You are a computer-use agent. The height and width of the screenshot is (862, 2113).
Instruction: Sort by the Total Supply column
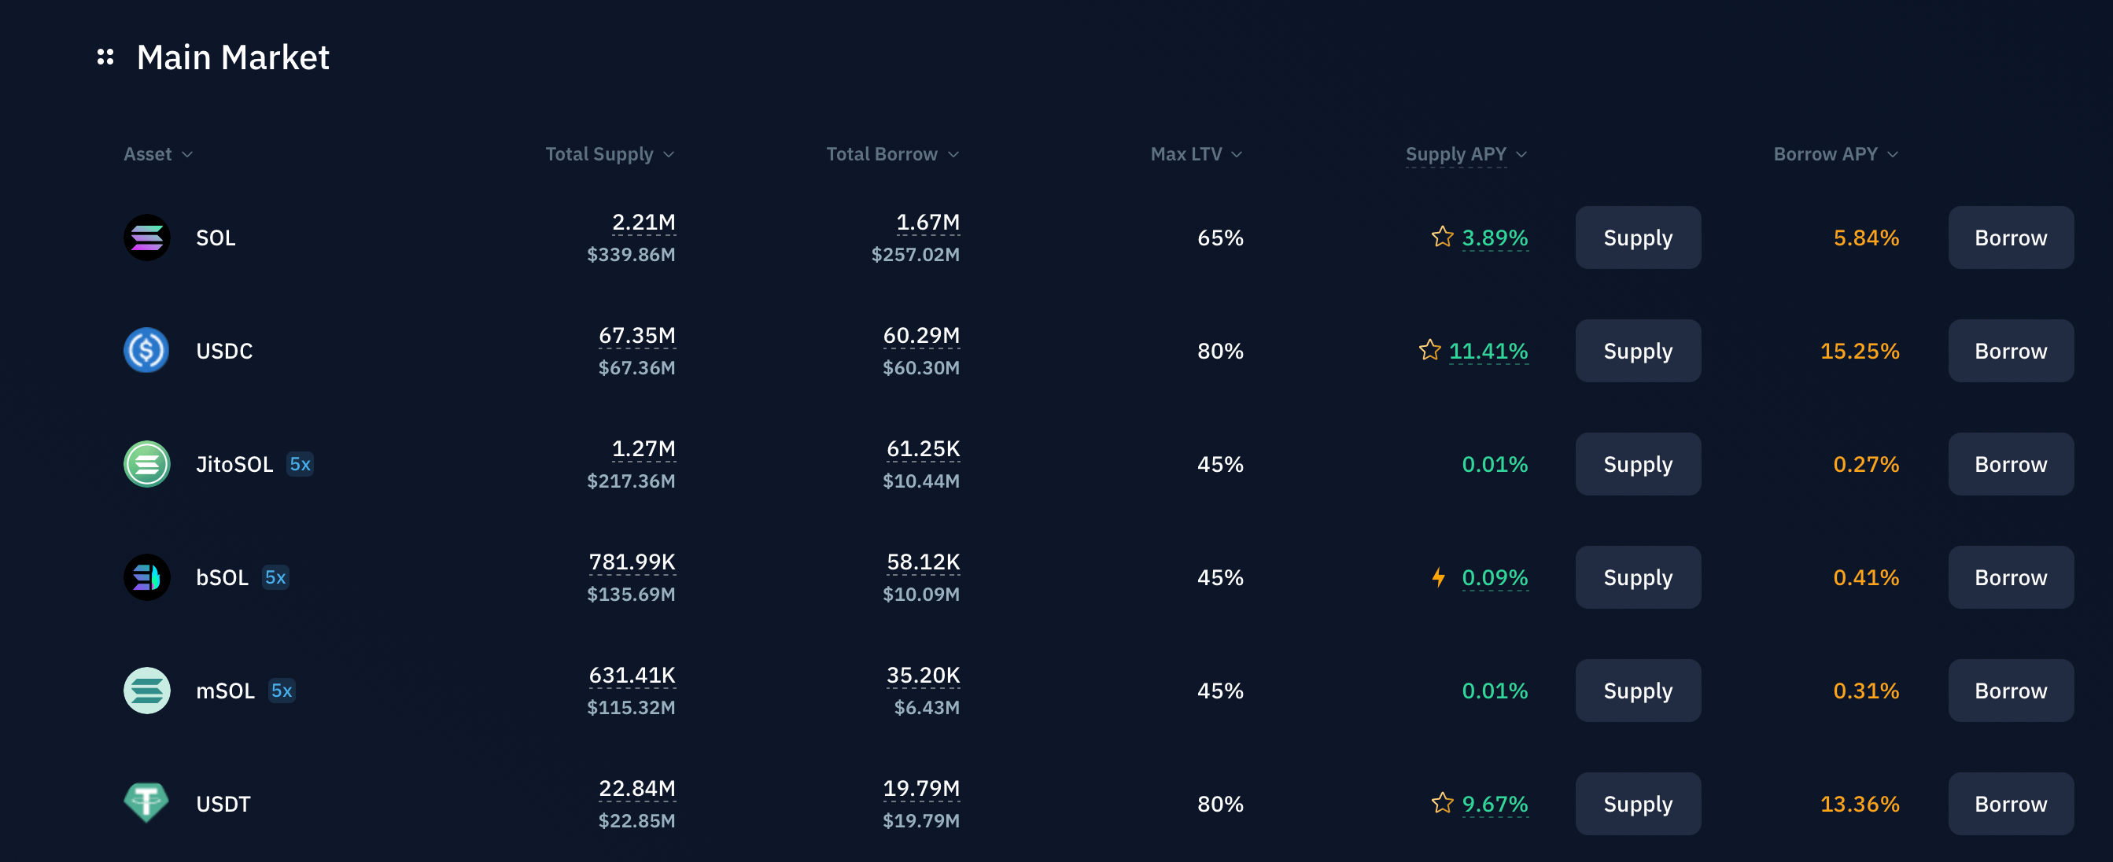pos(610,154)
